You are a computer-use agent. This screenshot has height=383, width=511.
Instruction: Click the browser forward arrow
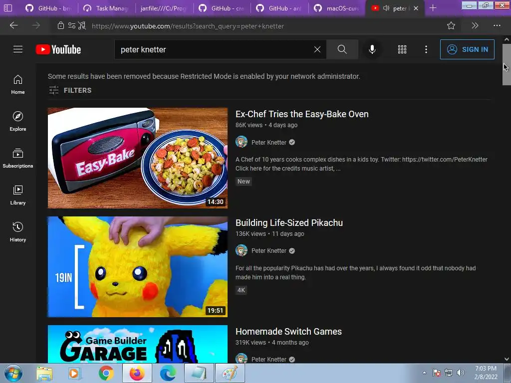[x=36, y=25]
